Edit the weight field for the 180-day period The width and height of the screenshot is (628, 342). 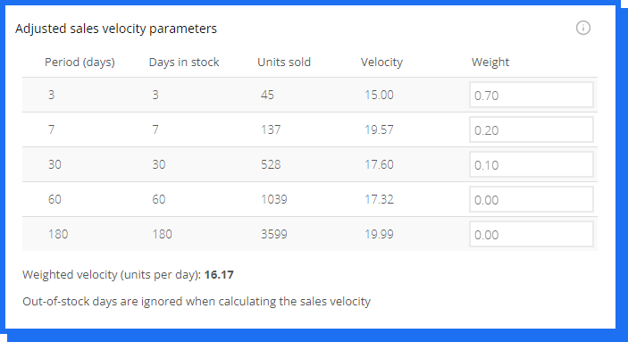pyautogui.click(x=532, y=234)
